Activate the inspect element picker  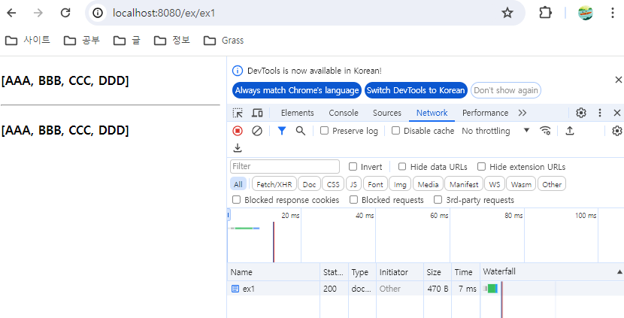(238, 113)
